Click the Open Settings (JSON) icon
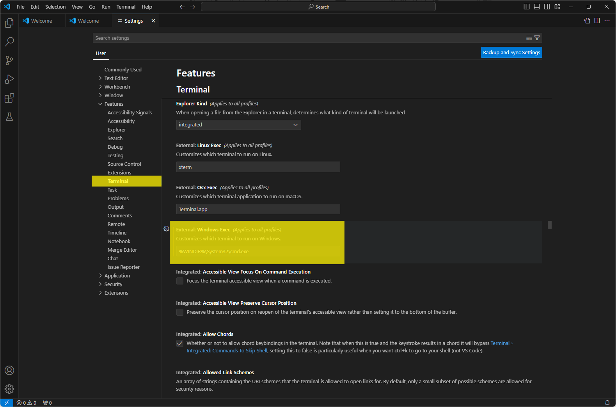 pos(587,21)
